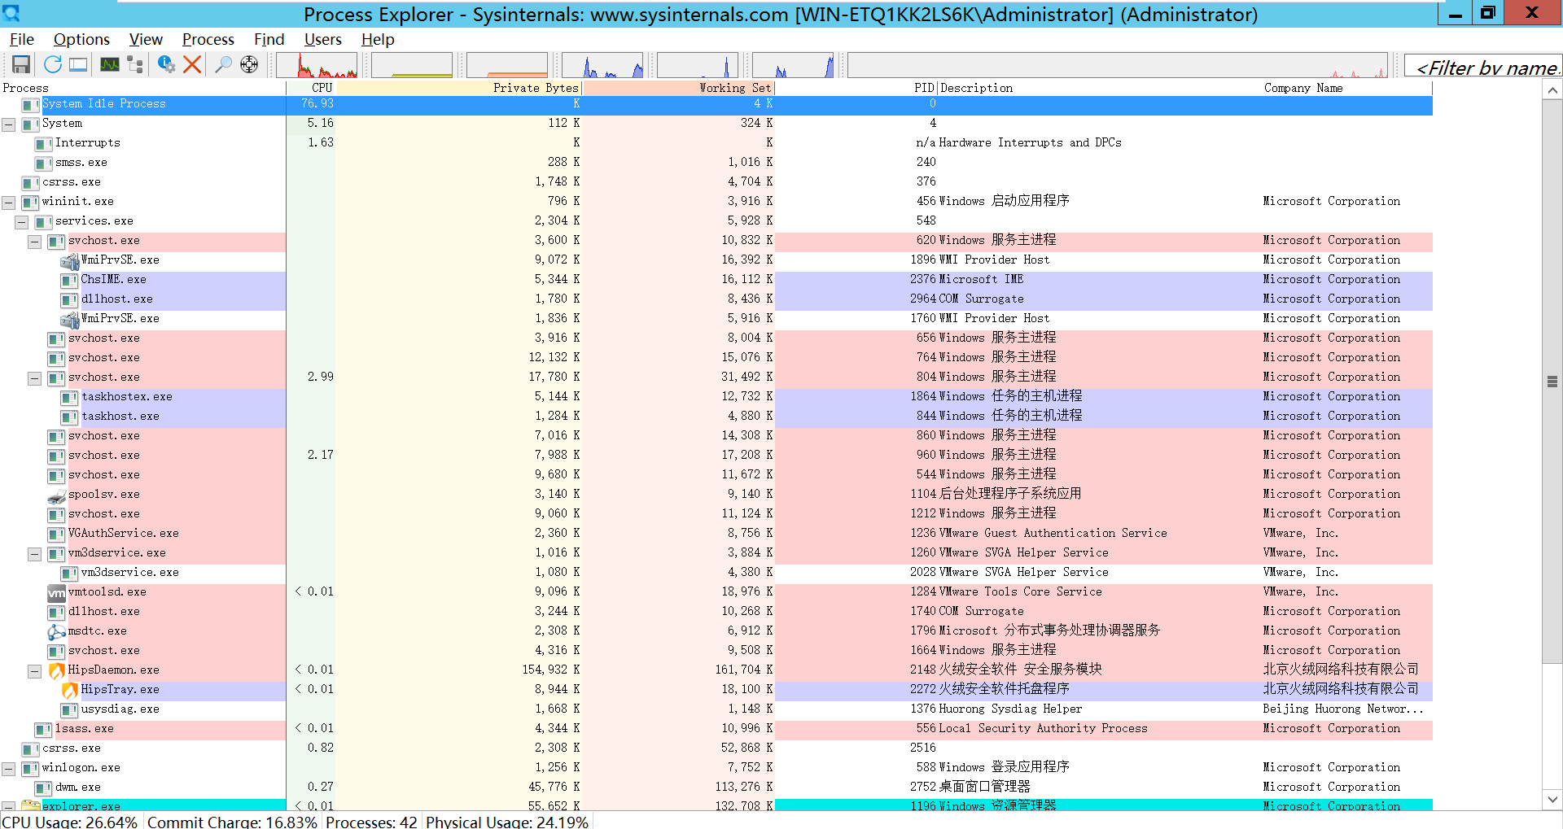Collapse the svchost.exe PID 620 node
This screenshot has width=1563, height=829.
coord(34,242)
